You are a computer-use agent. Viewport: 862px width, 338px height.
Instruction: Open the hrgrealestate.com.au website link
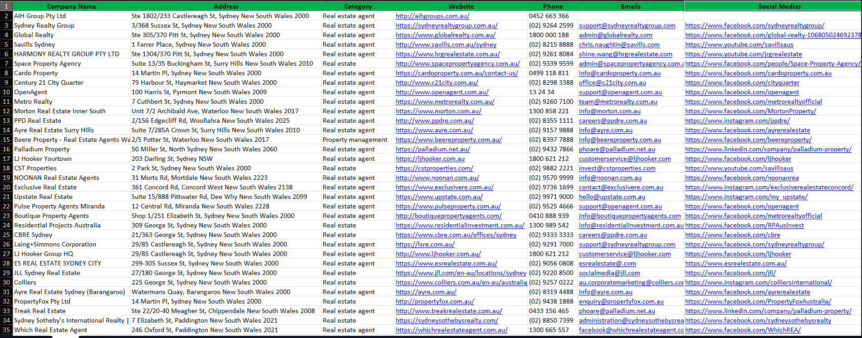click(448, 54)
